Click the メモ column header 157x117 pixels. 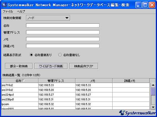[x=94, y=81]
